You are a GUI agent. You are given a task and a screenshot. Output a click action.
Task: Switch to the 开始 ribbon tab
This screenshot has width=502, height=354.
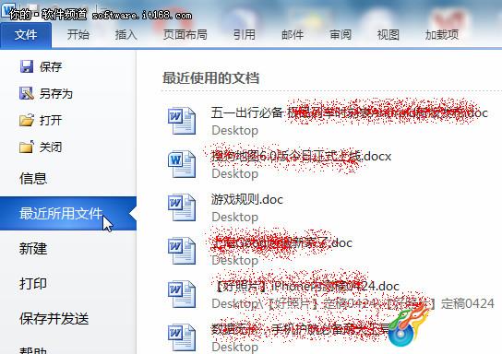78,34
